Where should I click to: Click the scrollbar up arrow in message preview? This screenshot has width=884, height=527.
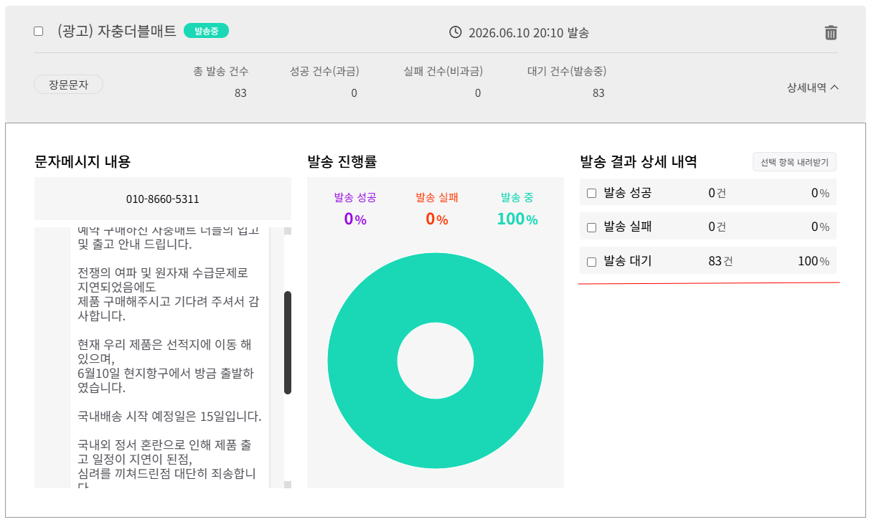click(x=288, y=231)
